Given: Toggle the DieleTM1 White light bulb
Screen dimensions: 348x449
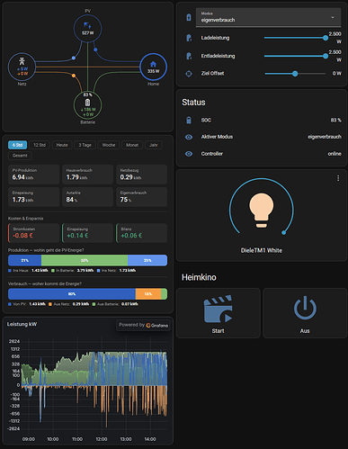Looking at the screenshot, I should [x=262, y=211].
